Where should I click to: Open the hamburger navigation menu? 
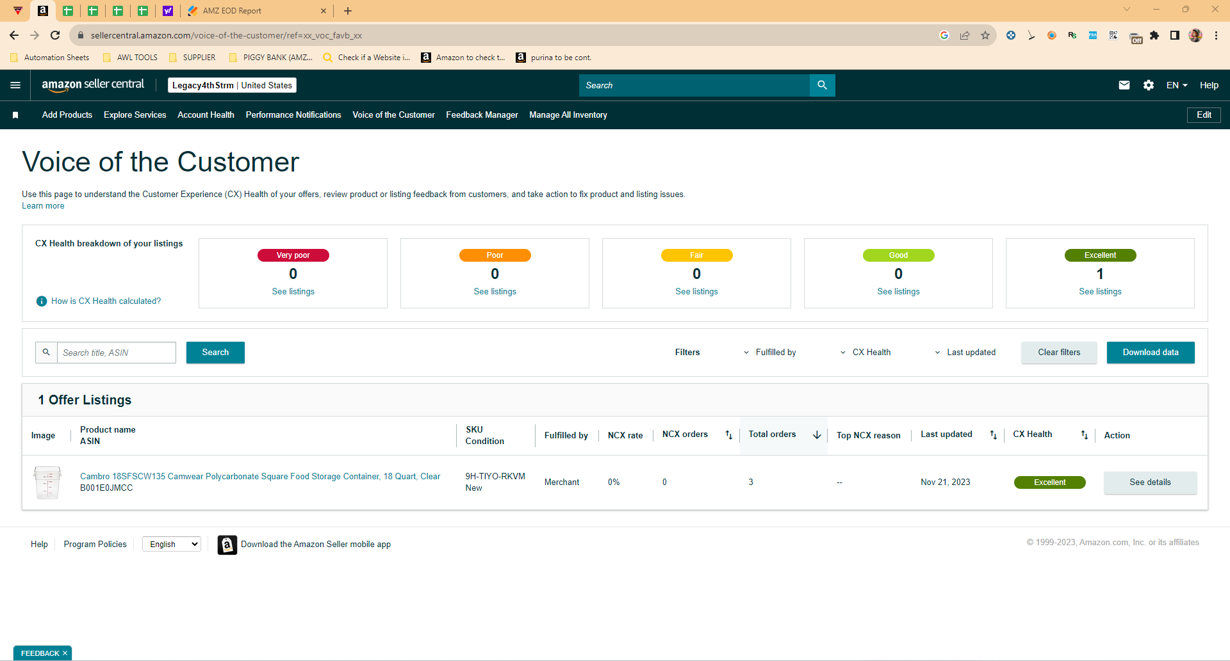tap(15, 85)
